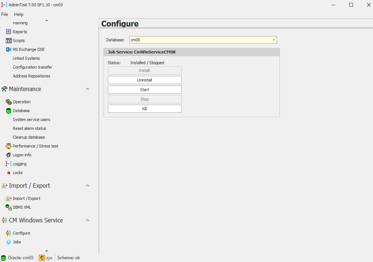This screenshot has width=373, height=262.
Task: Click the Performance / Stress test icon
Action: [8, 146]
